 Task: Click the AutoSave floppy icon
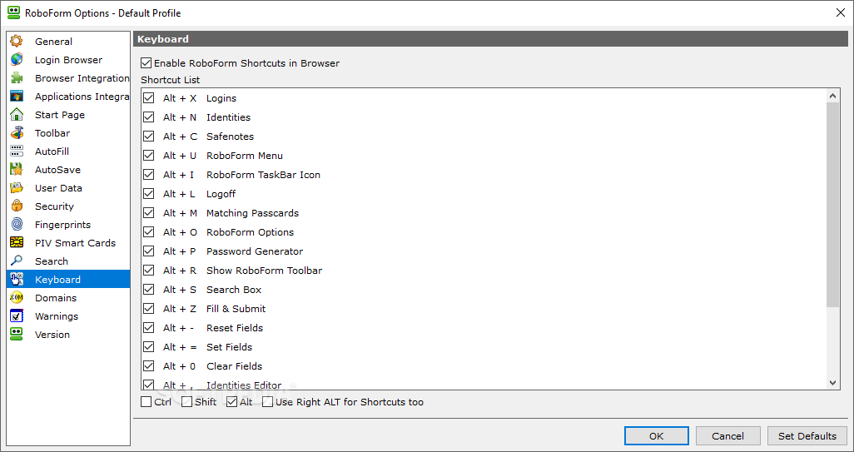17,169
